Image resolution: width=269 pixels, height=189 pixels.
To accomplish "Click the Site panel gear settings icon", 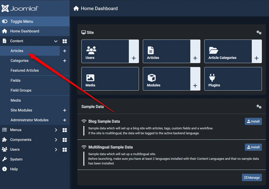I will pos(259,32).
